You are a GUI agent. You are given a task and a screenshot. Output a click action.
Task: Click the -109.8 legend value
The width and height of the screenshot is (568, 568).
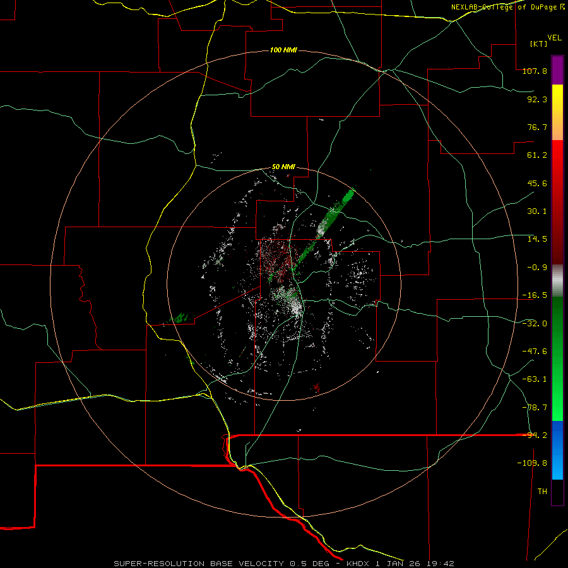[x=532, y=463]
